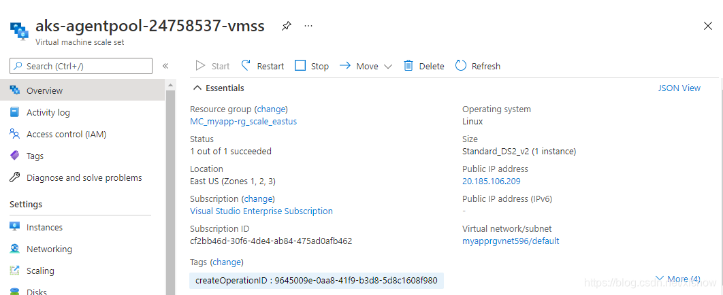Open Visual Studio Enterprise Subscription link
This screenshot has width=723, height=295.
(261, 211)
